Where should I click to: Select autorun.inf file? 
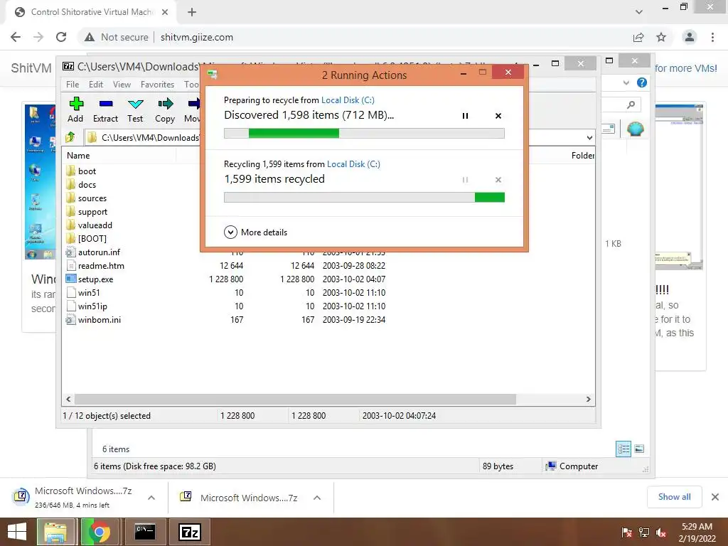(x=94, y=252)
